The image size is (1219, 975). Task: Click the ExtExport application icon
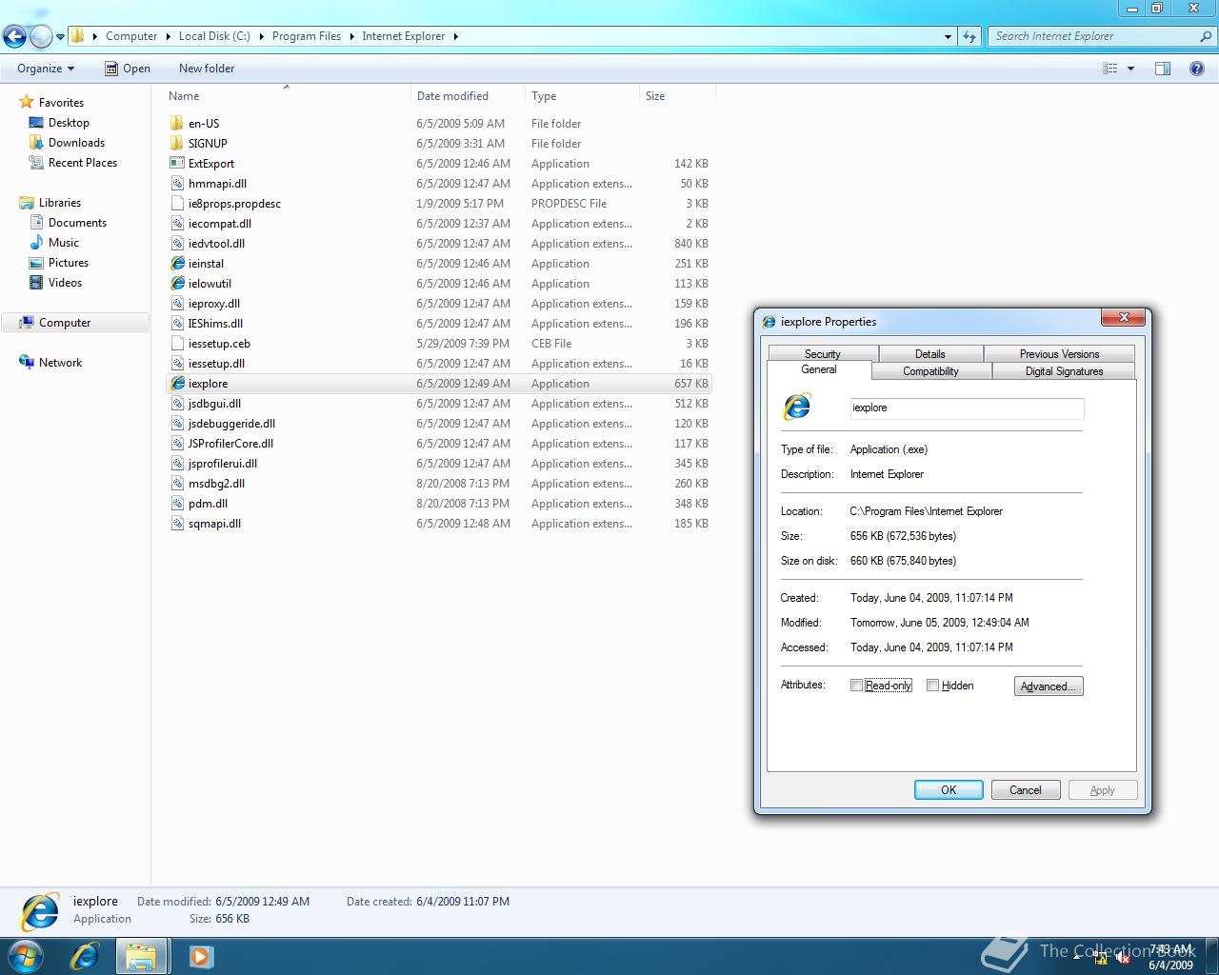177,163
